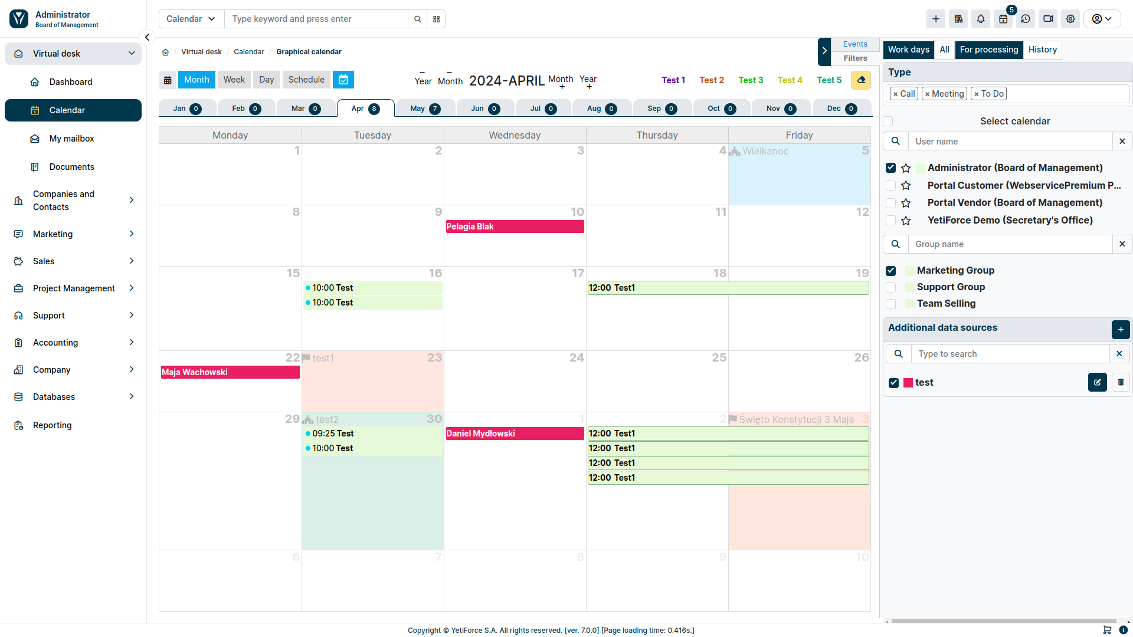The image size is (1133, 637).
Task: Click the add new event plus icon
Action: (935, 18)
